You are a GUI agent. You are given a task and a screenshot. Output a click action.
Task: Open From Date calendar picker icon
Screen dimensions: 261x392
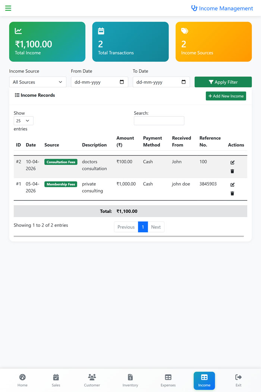(122, 82)
